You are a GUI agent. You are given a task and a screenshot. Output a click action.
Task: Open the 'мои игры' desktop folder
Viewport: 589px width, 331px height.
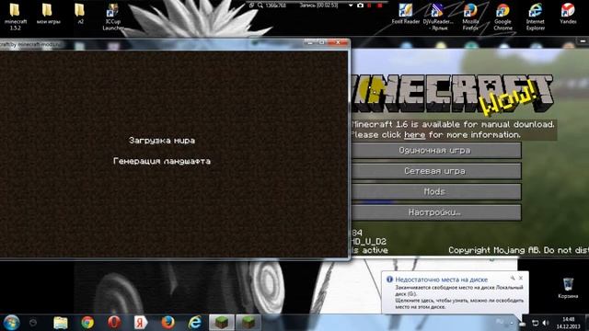48,15
